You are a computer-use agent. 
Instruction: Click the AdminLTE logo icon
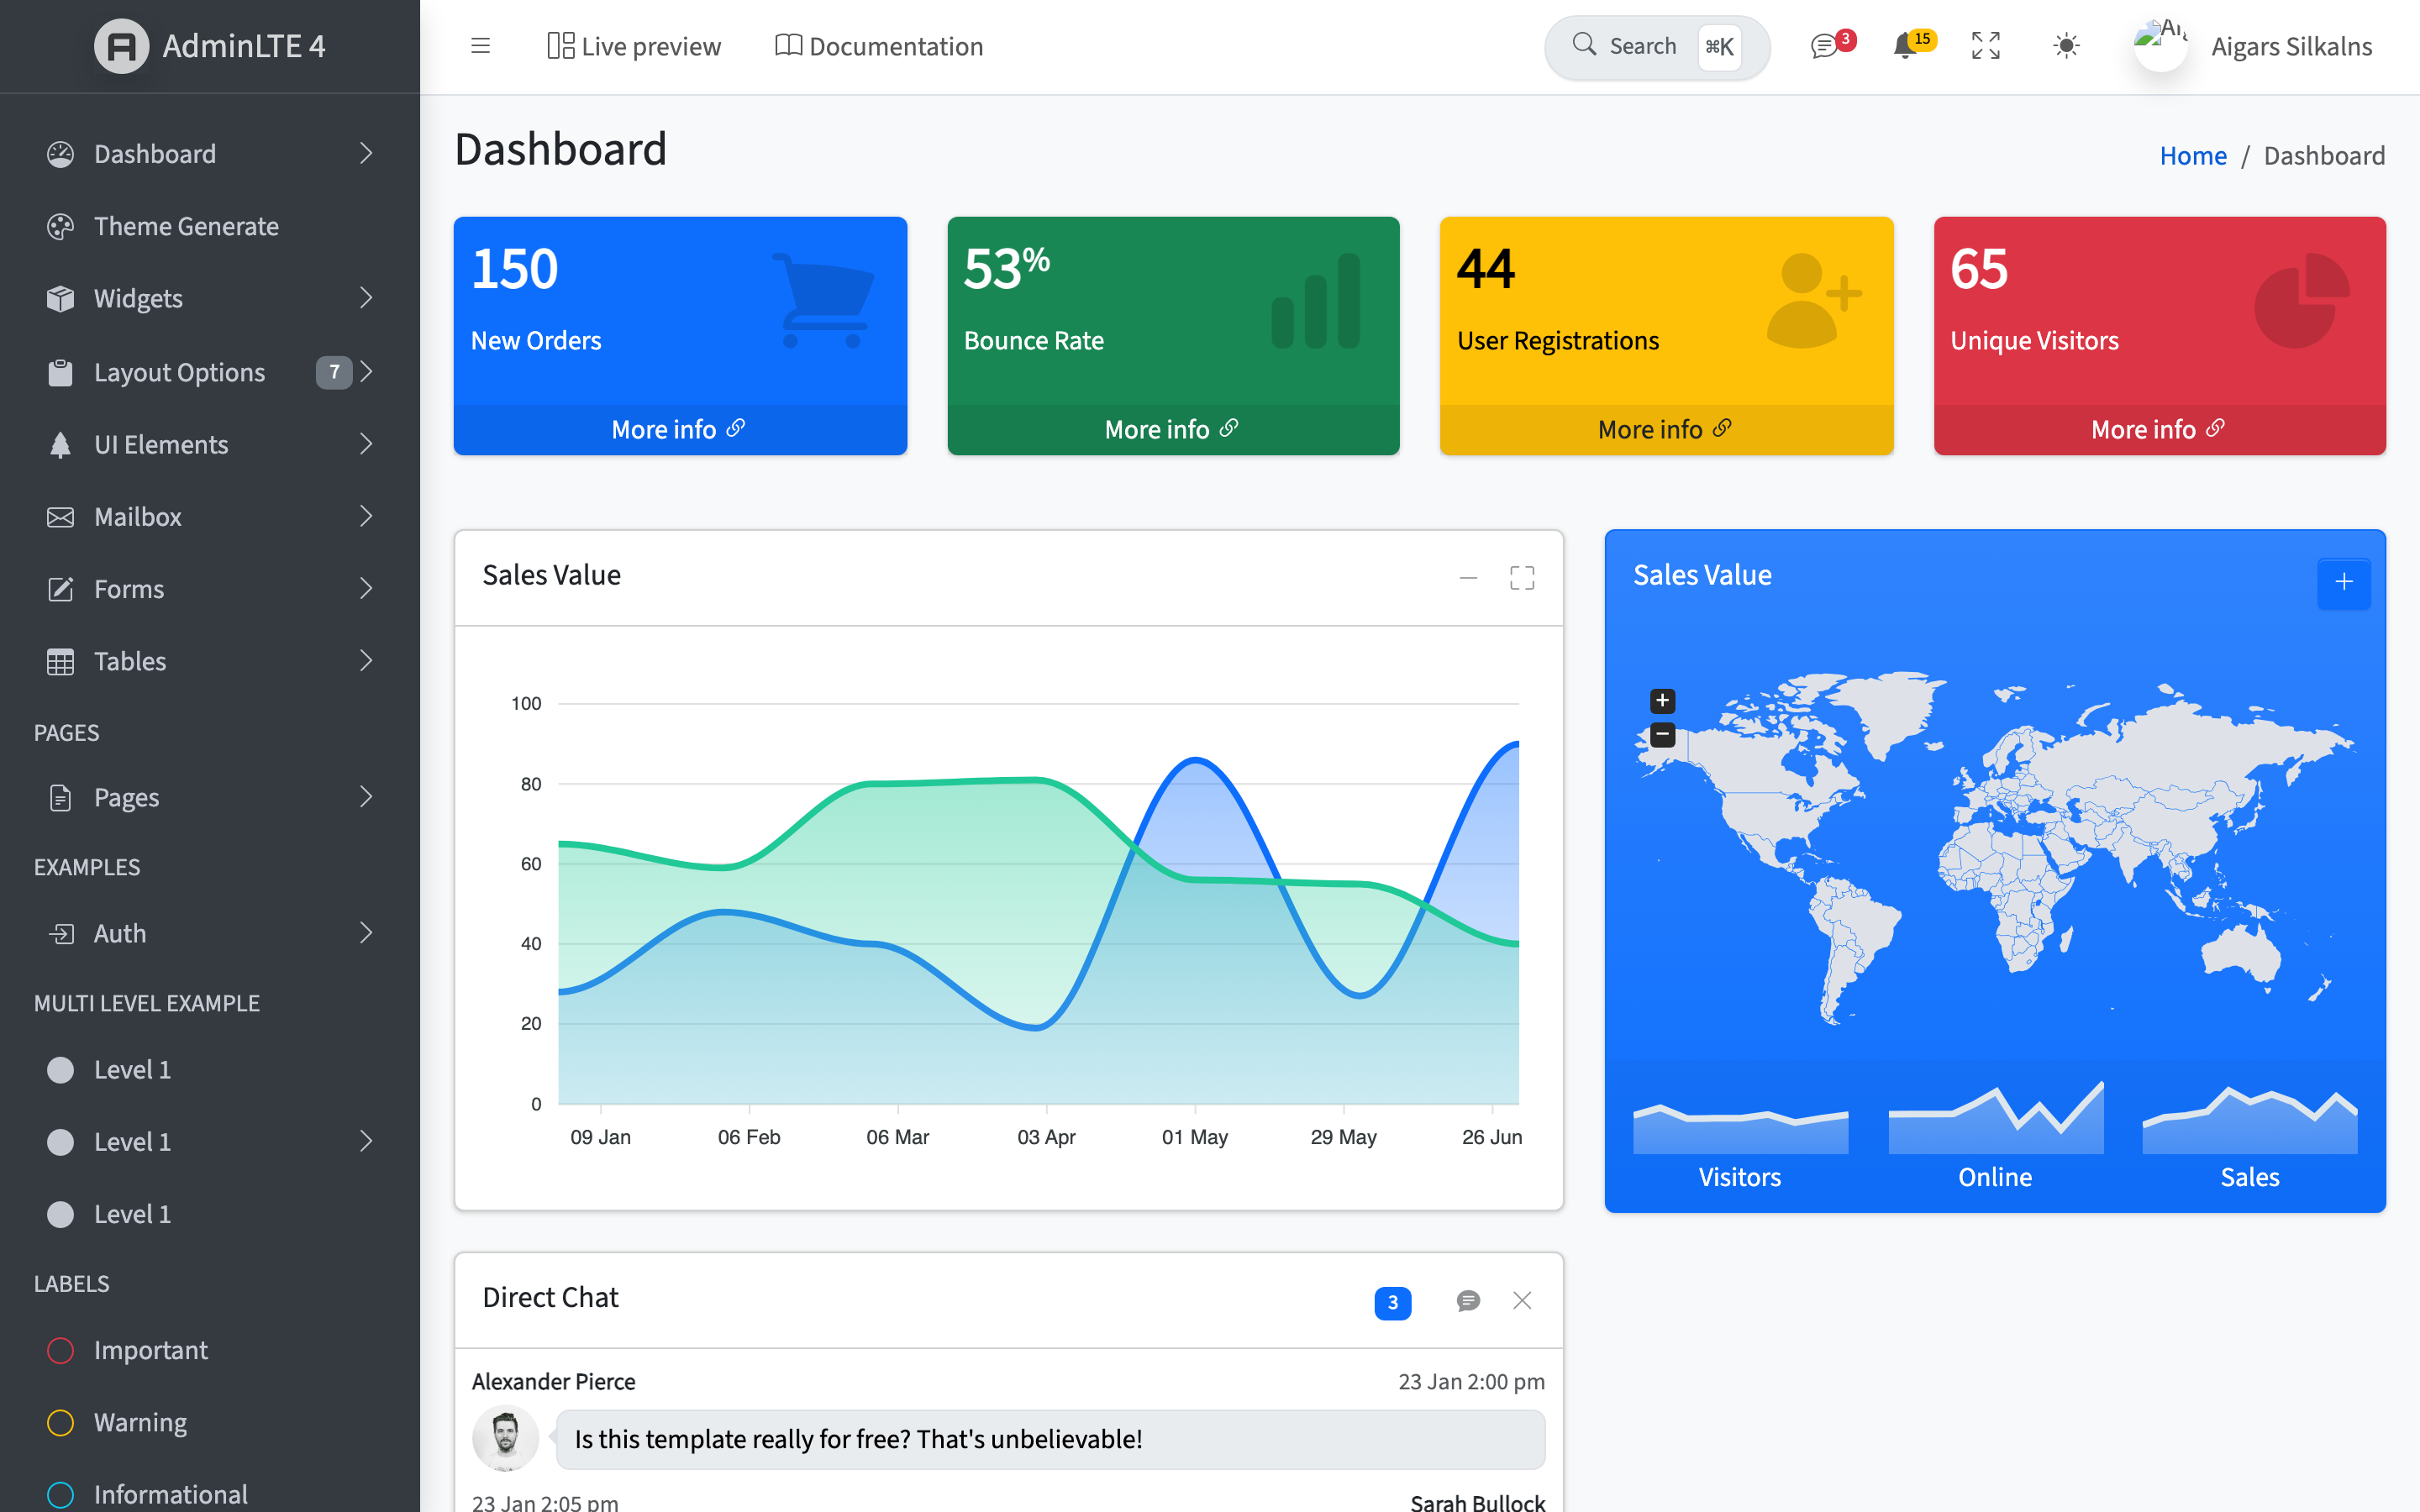[x=121, y=46]
